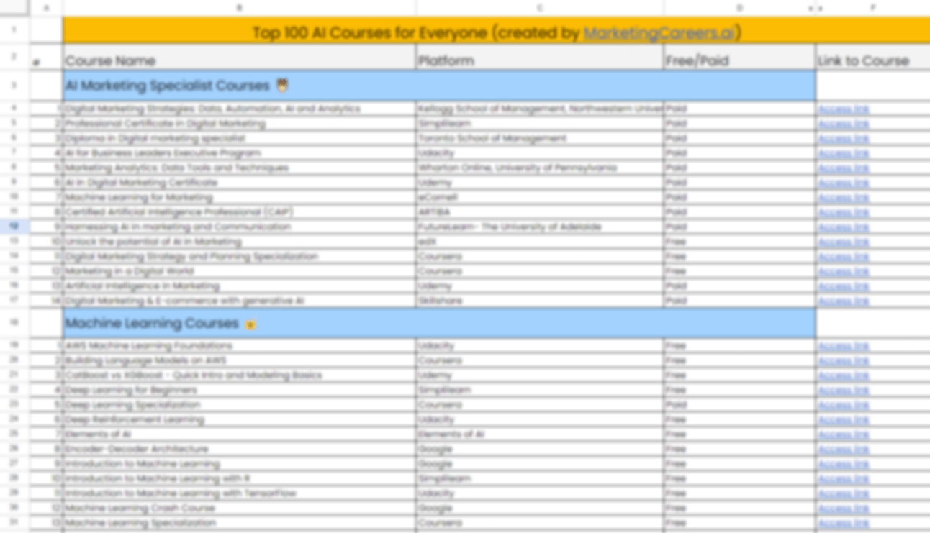The image size is (930, 533).
Task: Select cell 'Introduction to Machine Learning with R'
Action: pos(239,479)
